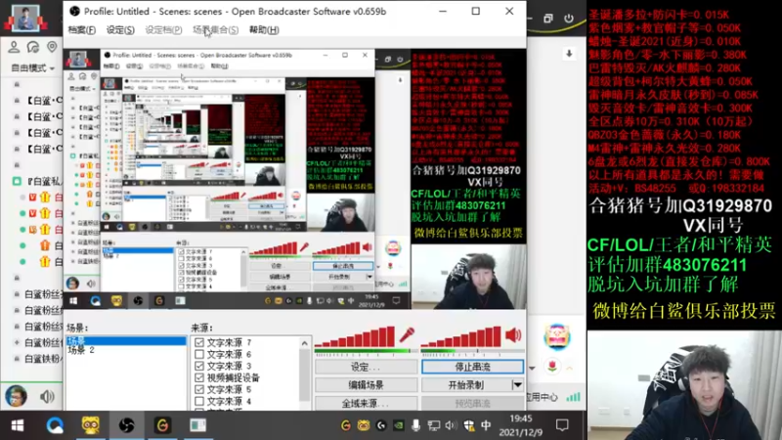Click the download arrow icon in chat window
Screen dimensions: 782x440
569,54
